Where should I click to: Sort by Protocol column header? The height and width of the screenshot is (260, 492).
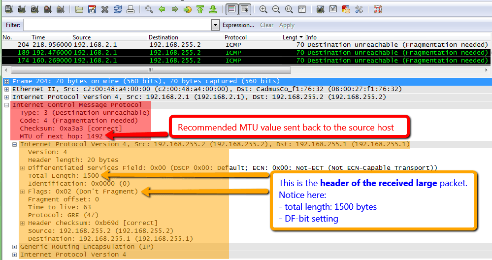pos(252,37)
